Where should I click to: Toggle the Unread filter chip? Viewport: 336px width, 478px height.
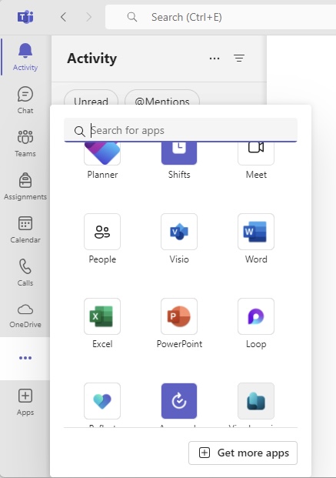[91, 98]
